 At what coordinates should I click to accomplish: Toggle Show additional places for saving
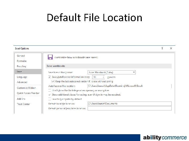[49, 95]
